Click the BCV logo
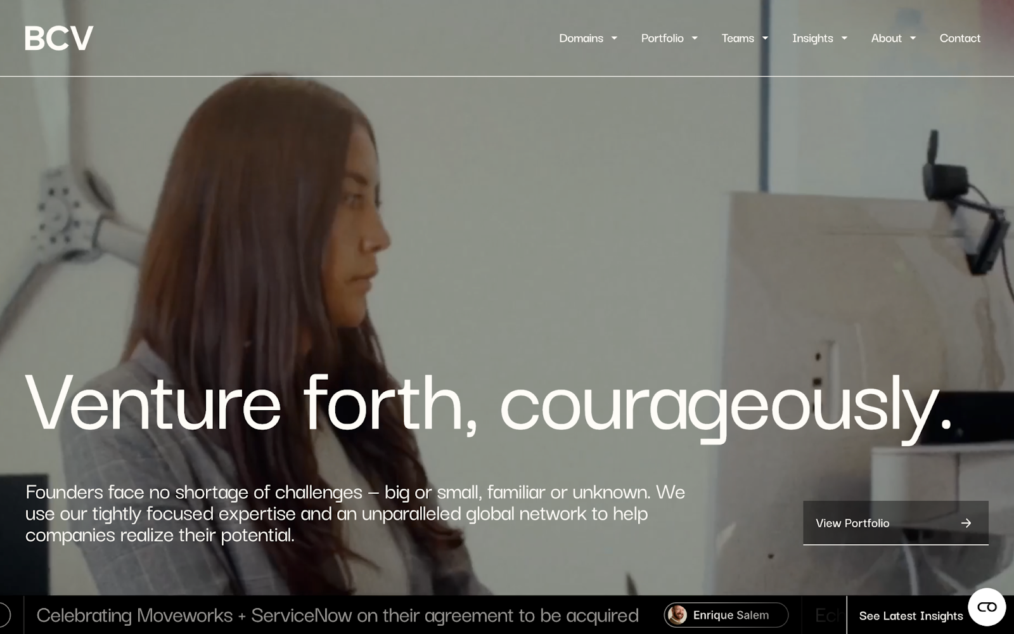1014x634 pixels. coord(59,38)
